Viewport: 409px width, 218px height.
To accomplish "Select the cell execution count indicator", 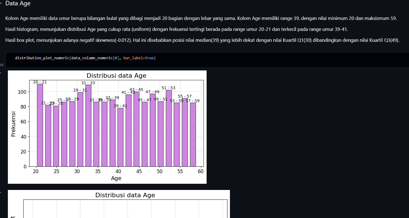I will pyautogui.click(x=1, y=65).
